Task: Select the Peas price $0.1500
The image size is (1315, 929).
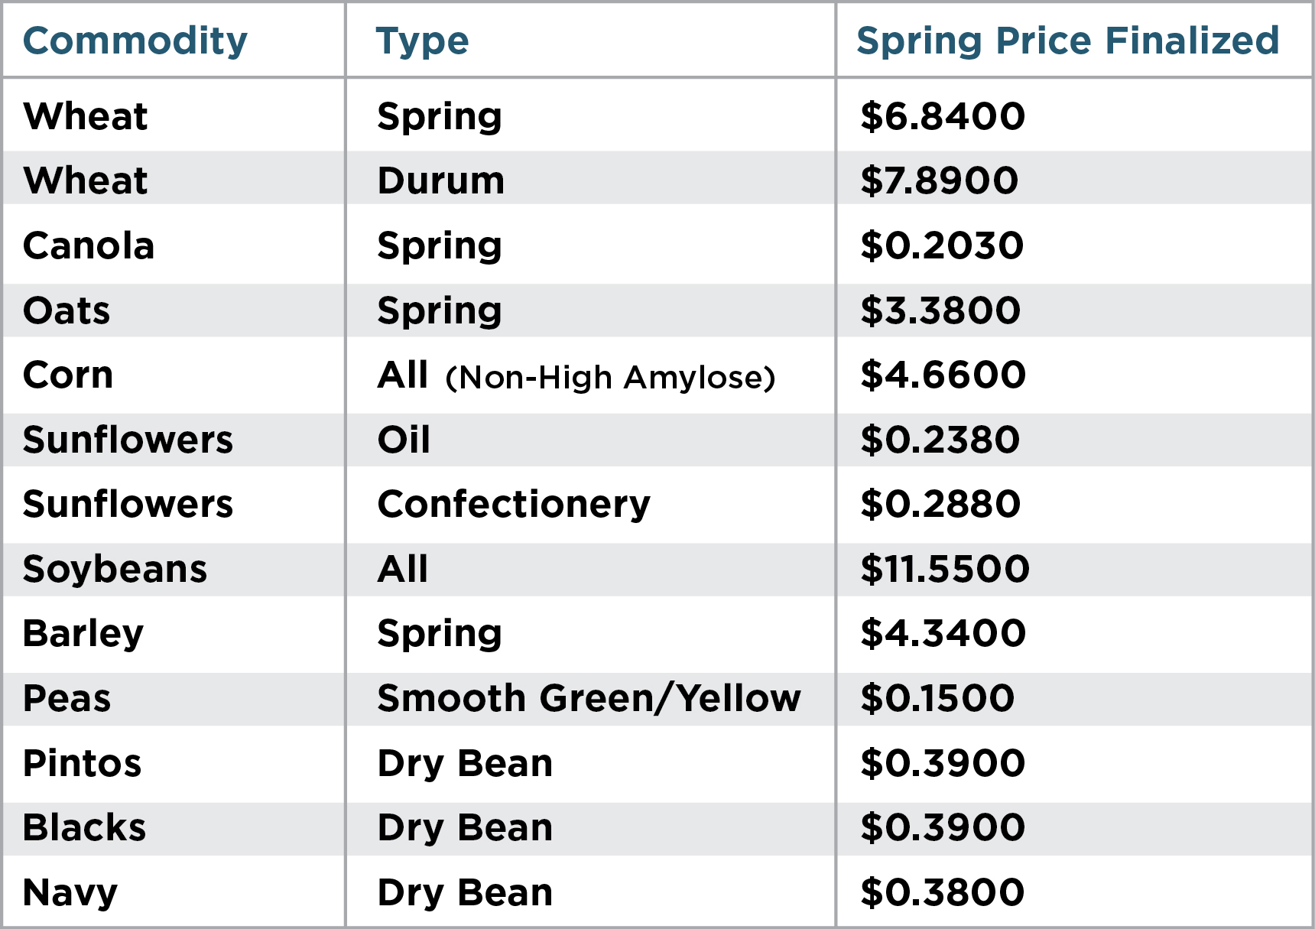Action: tap(937, 699)
